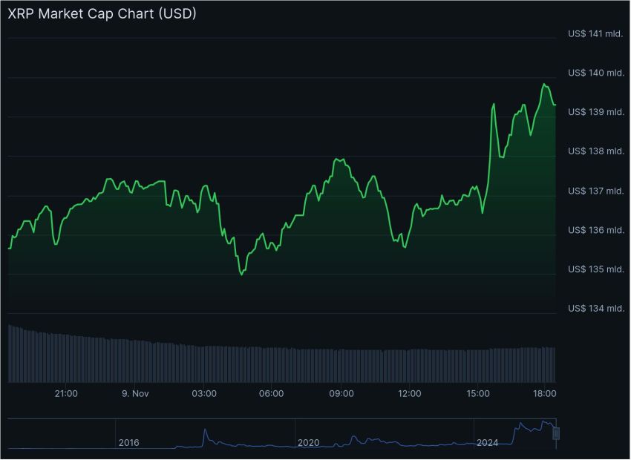Select the US$ 140 mld axis label
The width and height of the screenshot is (631, 460).
coord(595,73)
